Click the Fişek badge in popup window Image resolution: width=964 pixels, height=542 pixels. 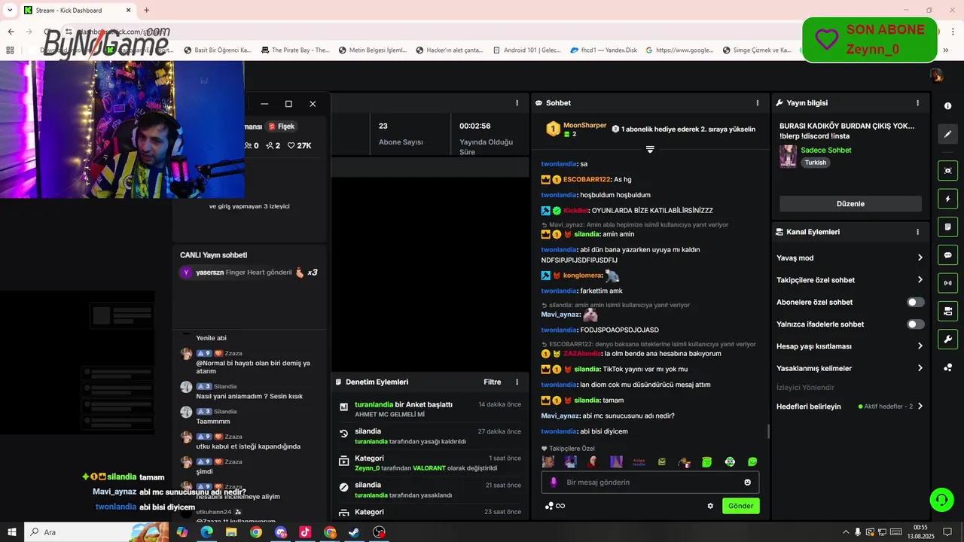pos(282,126)
